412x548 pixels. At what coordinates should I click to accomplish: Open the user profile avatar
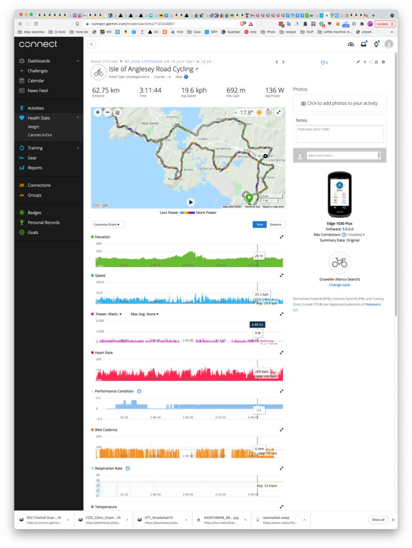[x=388, y=44]
